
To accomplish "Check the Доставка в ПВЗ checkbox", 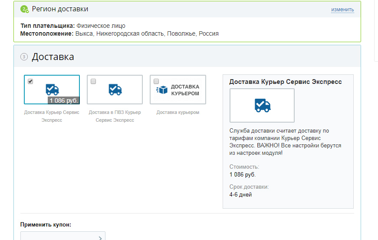I will [x=93, y=81].
